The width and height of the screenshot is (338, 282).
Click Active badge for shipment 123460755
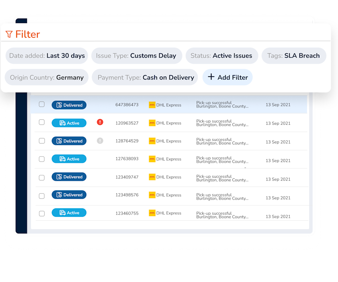click(x=69, y=213)
